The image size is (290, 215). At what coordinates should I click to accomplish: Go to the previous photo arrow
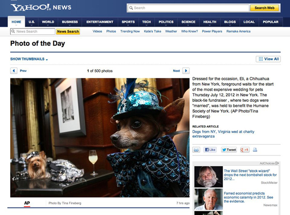[x=14, y=71]
